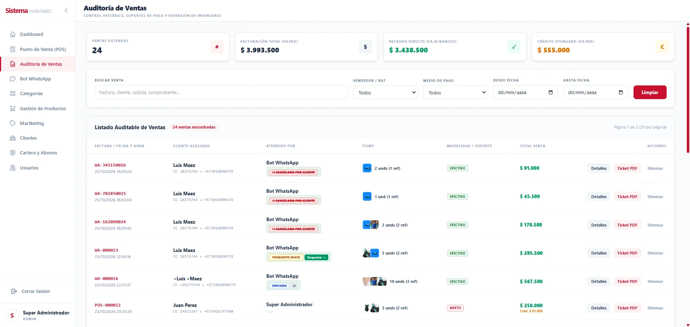Click the page vertical scrollbar
This screenshot has width=690, height=327.
[x=688, y=90]
